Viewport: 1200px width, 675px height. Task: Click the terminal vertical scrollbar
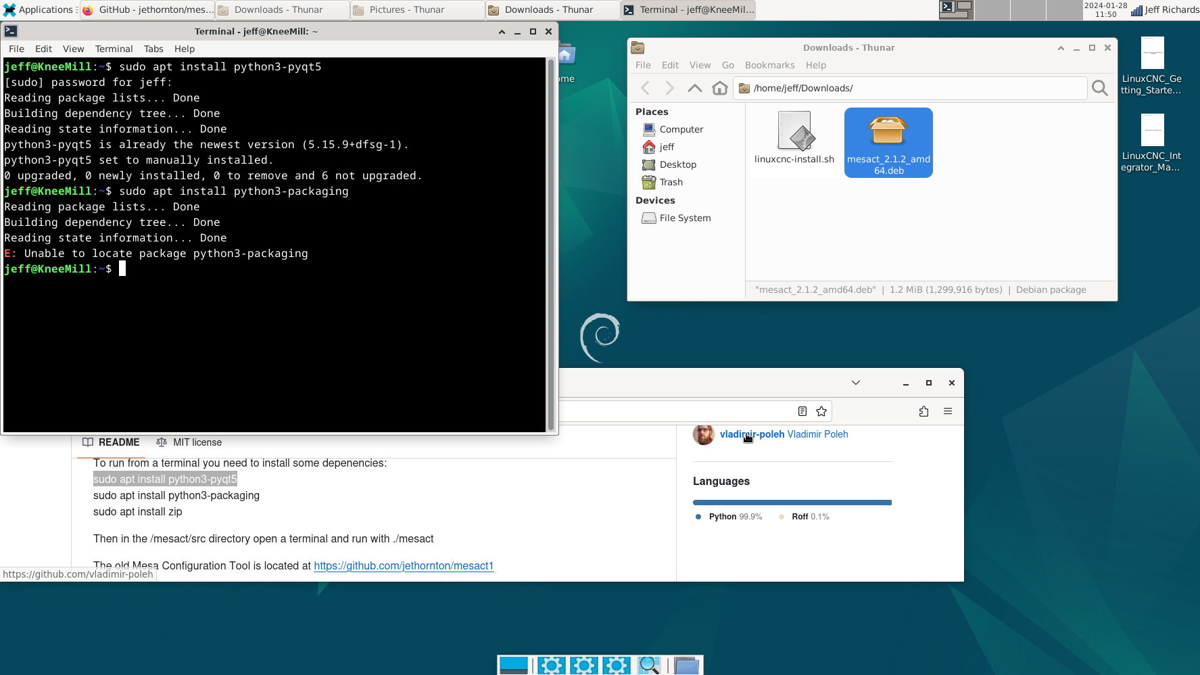click(x=550, y=245)
